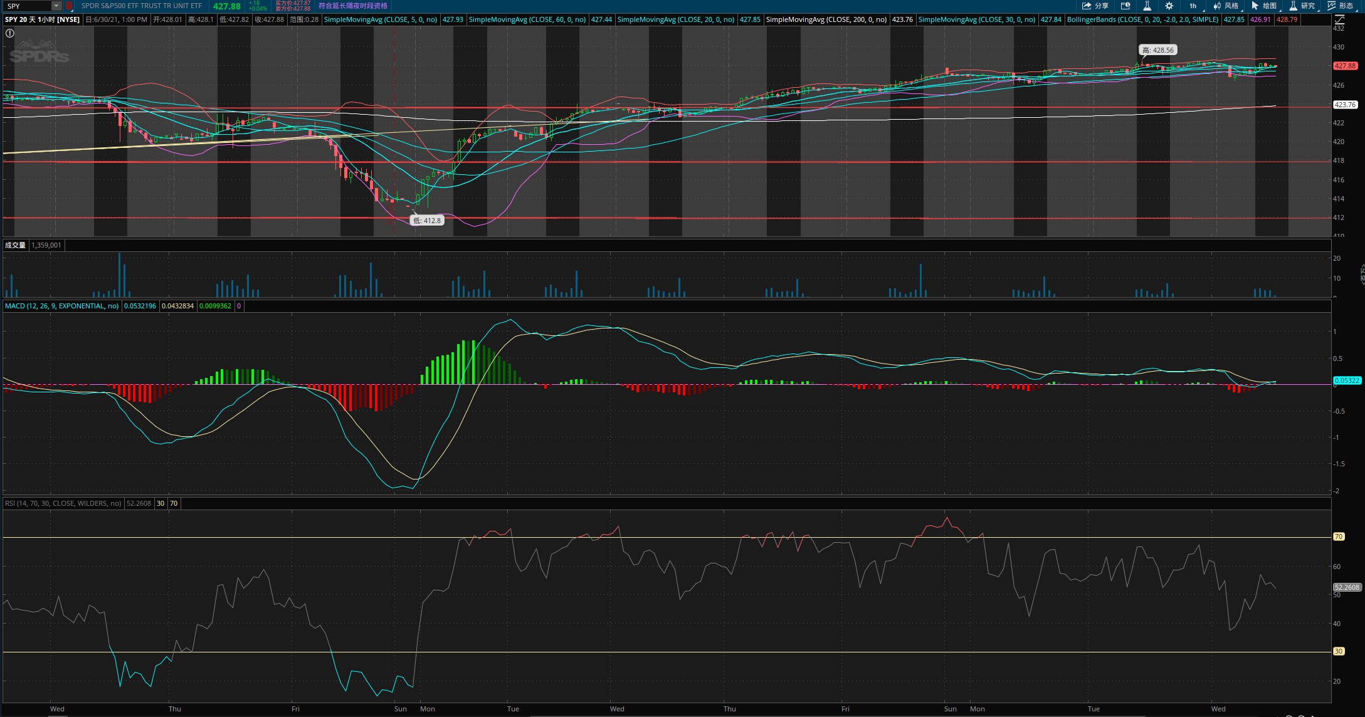The image size is (1365, 717).
Task: Click the 52.2608 RSI axis value tag
Action: coord(1347,587)
